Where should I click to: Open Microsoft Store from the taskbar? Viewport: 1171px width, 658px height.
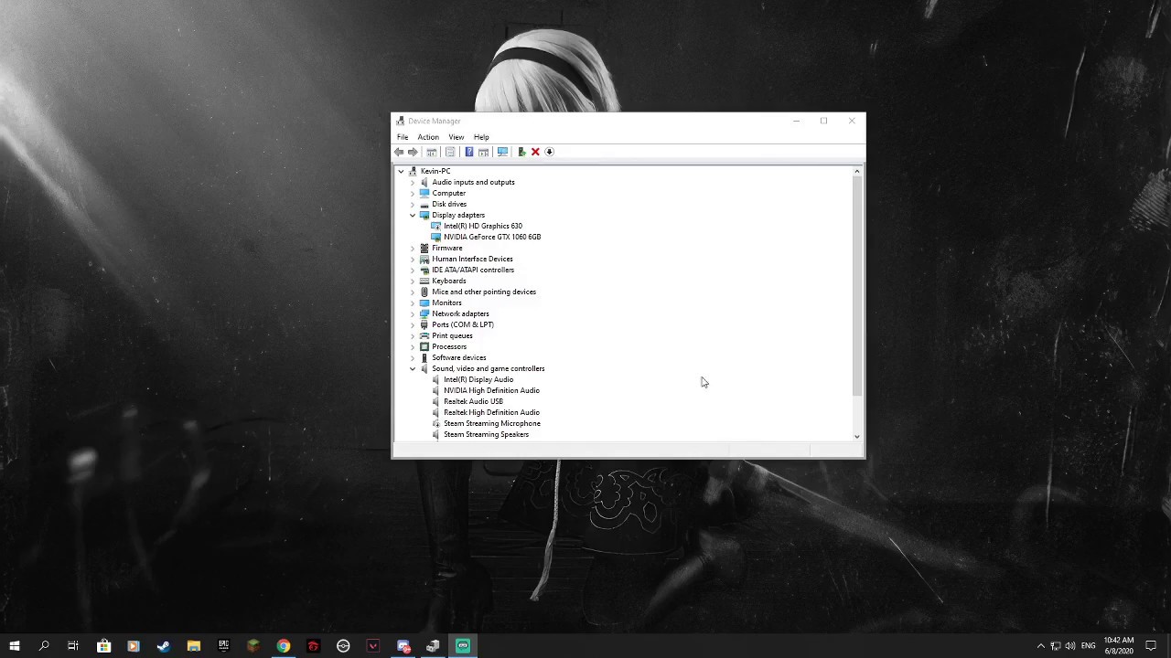point(103,646)
